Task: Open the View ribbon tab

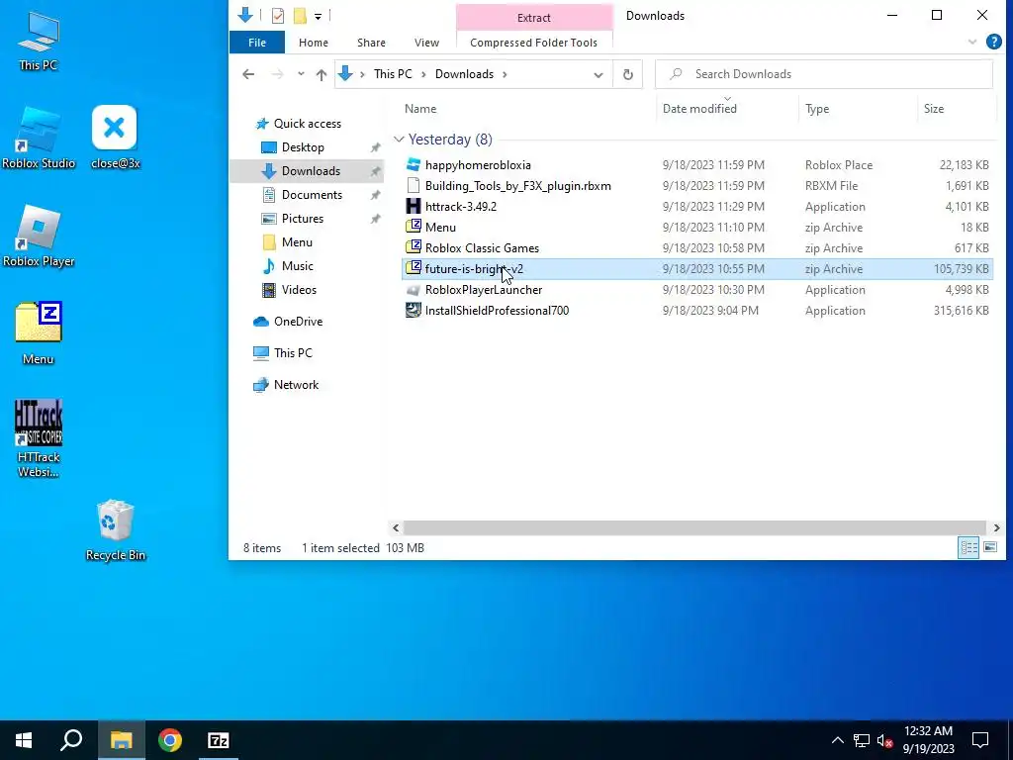Action: [x=426, y=43]
